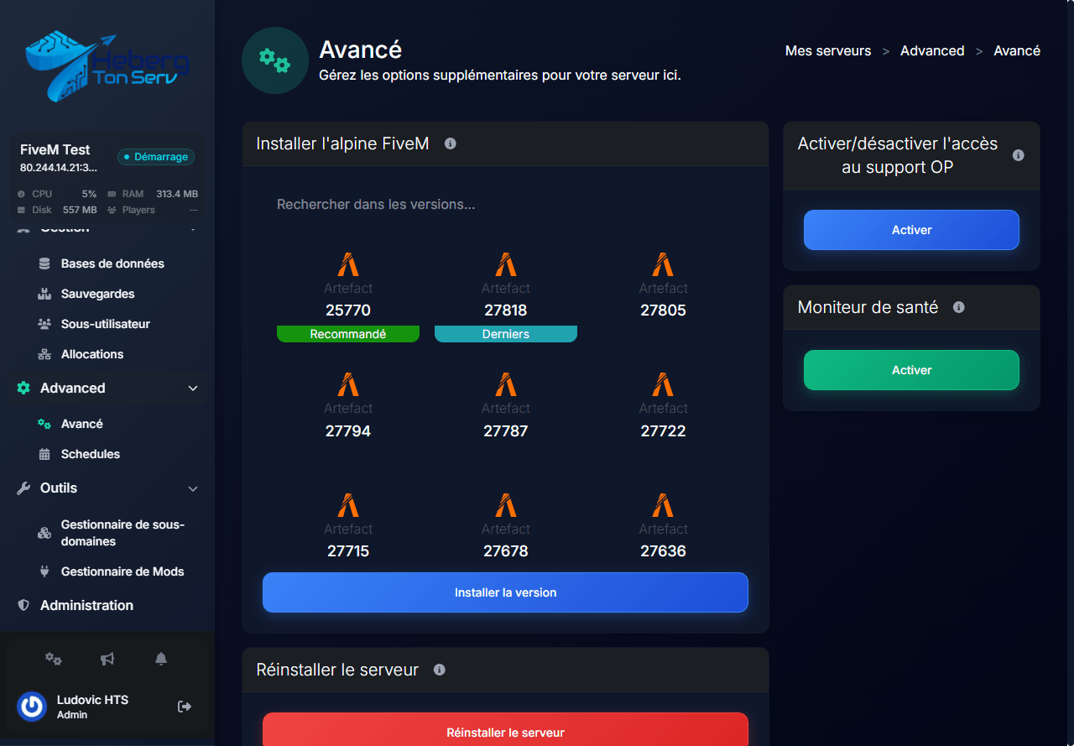Click the Démarrage status badge
Screen dimensions: 1074x746
click(156, 157)
